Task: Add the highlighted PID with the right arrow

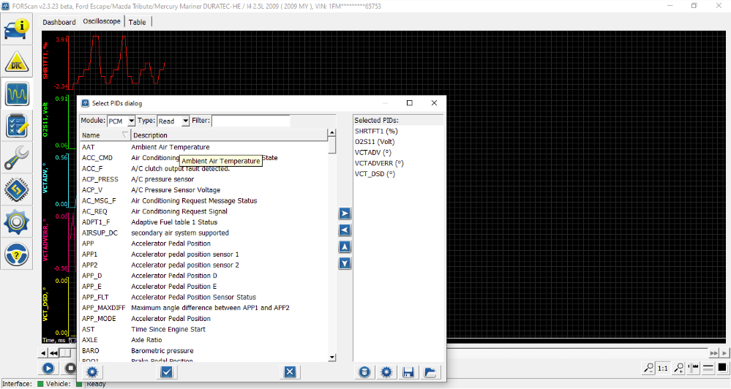Action: 345,214
